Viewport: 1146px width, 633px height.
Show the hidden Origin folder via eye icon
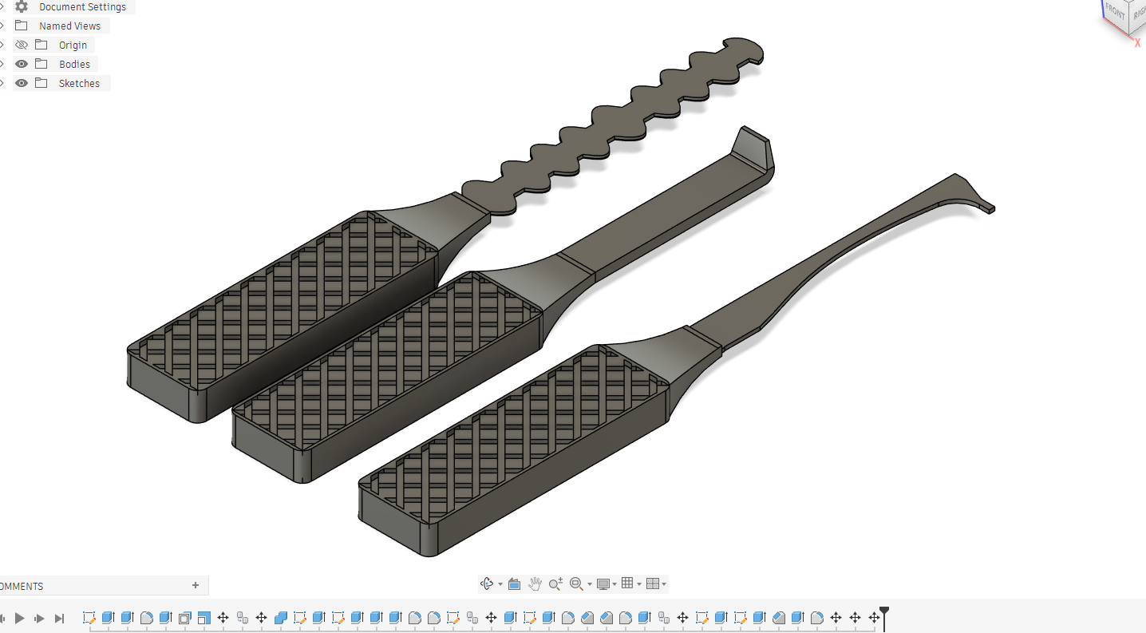[x=22, y=45]
